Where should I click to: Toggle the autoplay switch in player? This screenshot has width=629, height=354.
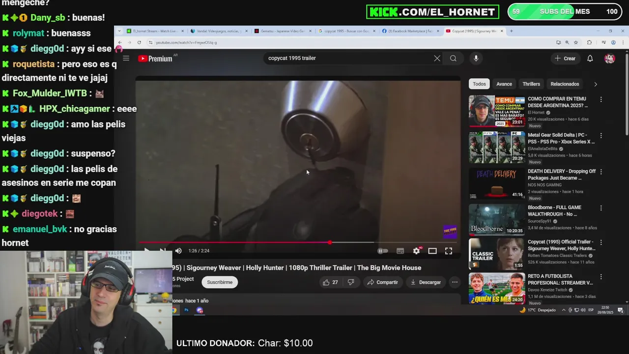click(x=382, y=251)
